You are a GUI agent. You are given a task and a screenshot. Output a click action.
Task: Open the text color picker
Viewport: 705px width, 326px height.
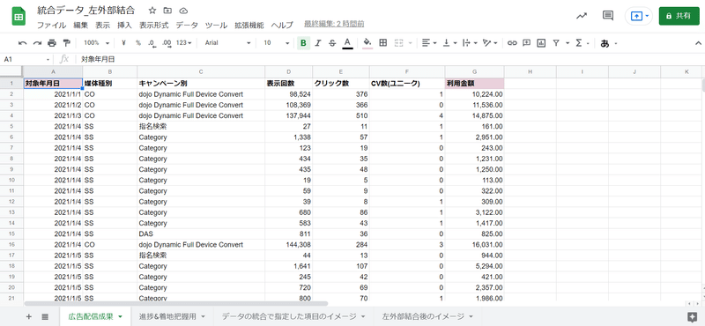coord(347,43)
